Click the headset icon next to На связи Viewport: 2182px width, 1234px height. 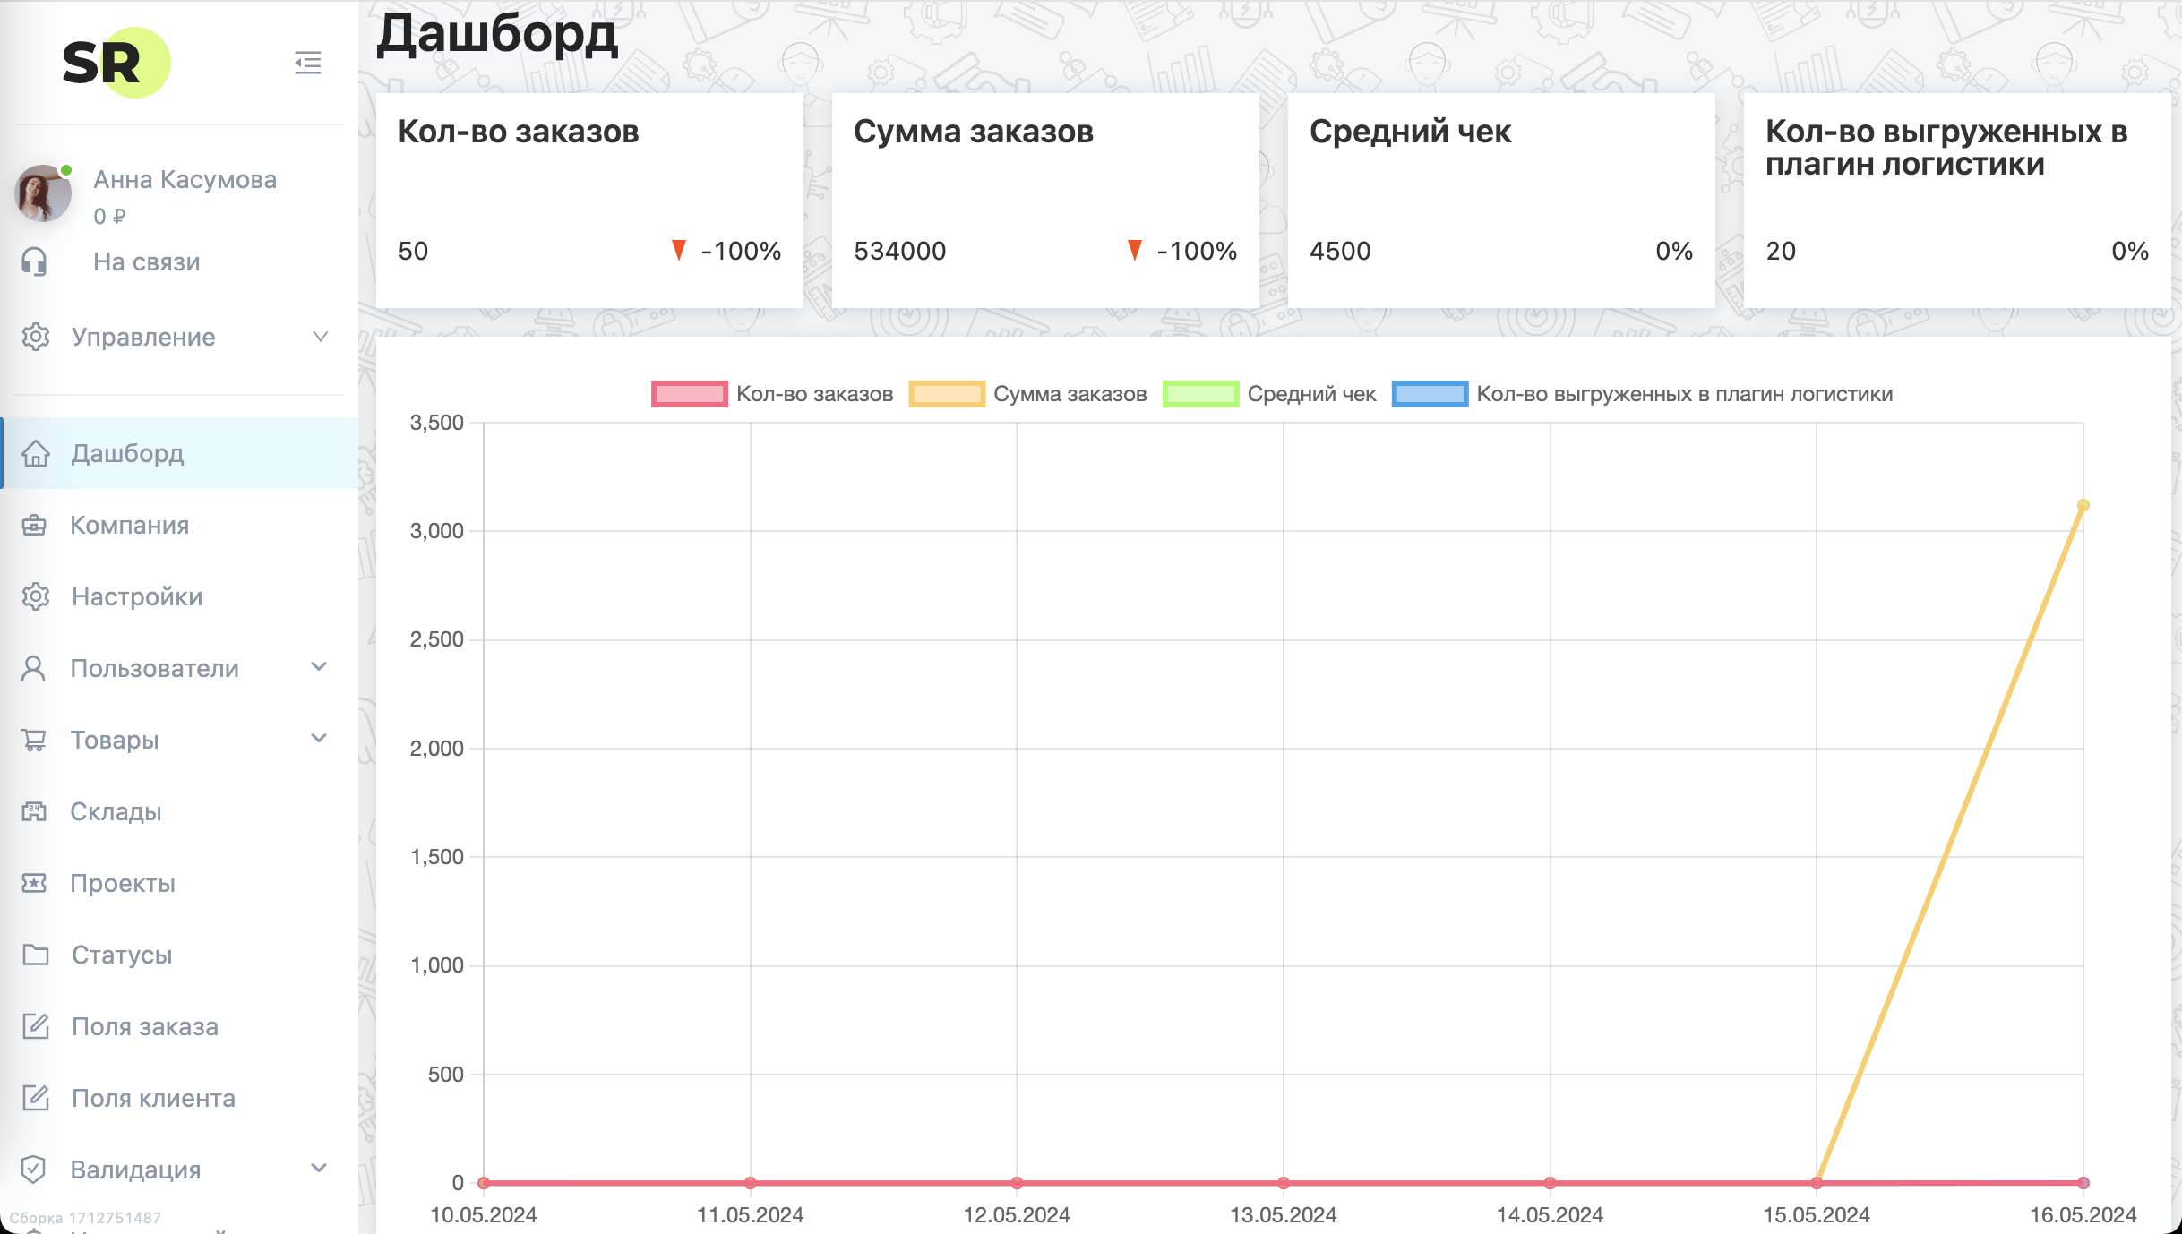tap(36, 261)
